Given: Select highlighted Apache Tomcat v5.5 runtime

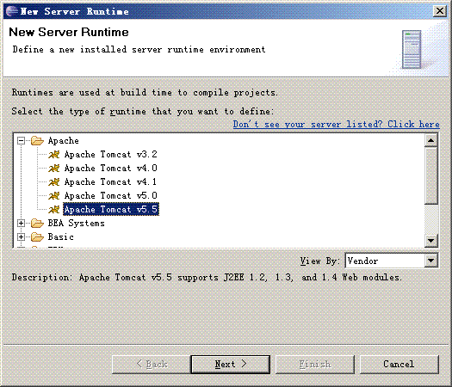Looking at the screenshot, I should [111, 209].
